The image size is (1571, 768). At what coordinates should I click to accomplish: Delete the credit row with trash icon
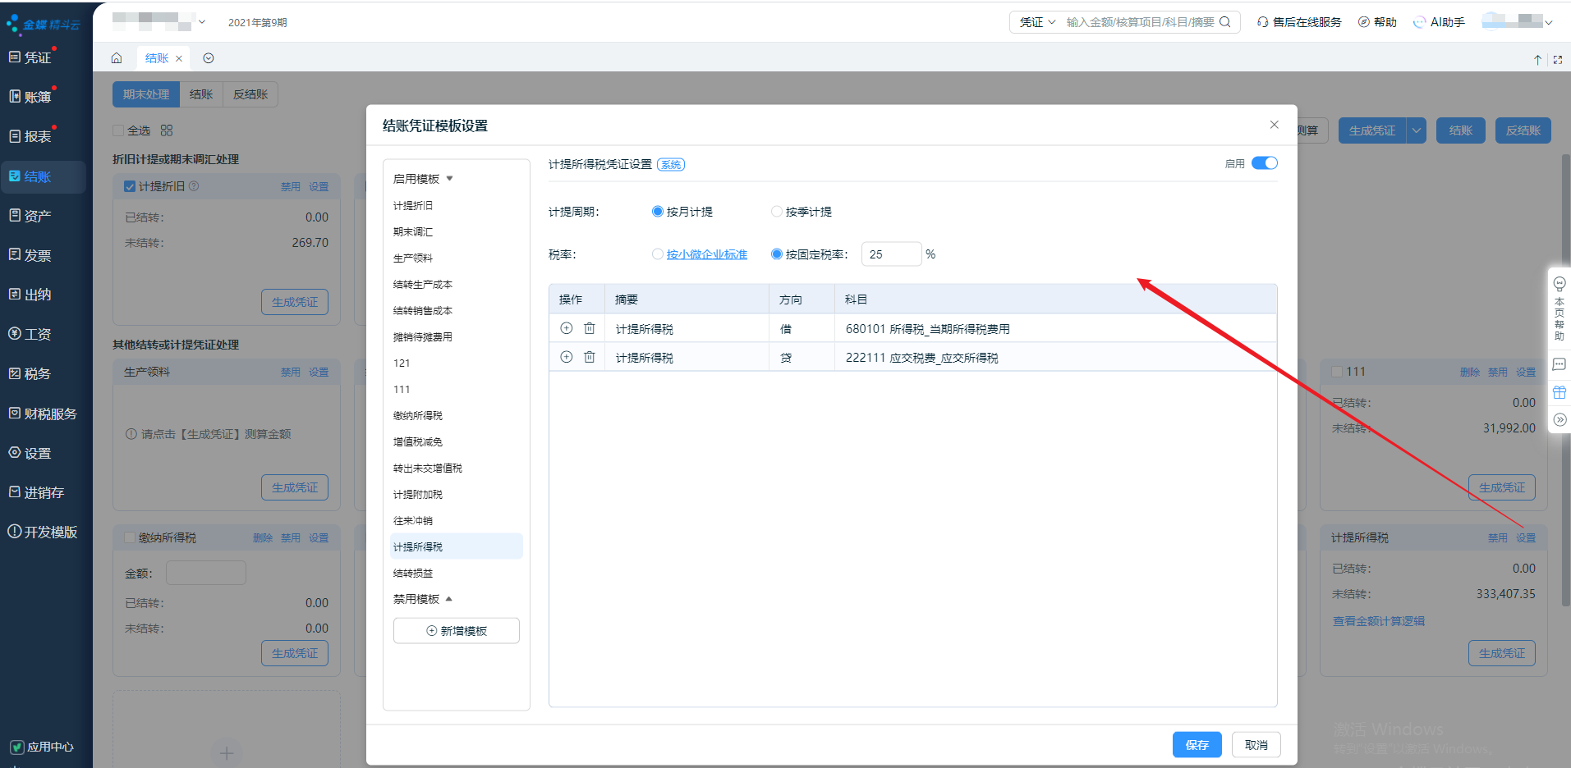[589, 357]
